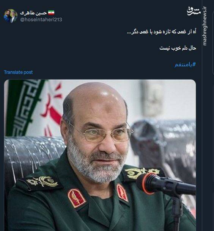Click the left red collar tab
The height and width of the screenshot is (231, 214).
[x=77, y=198]
